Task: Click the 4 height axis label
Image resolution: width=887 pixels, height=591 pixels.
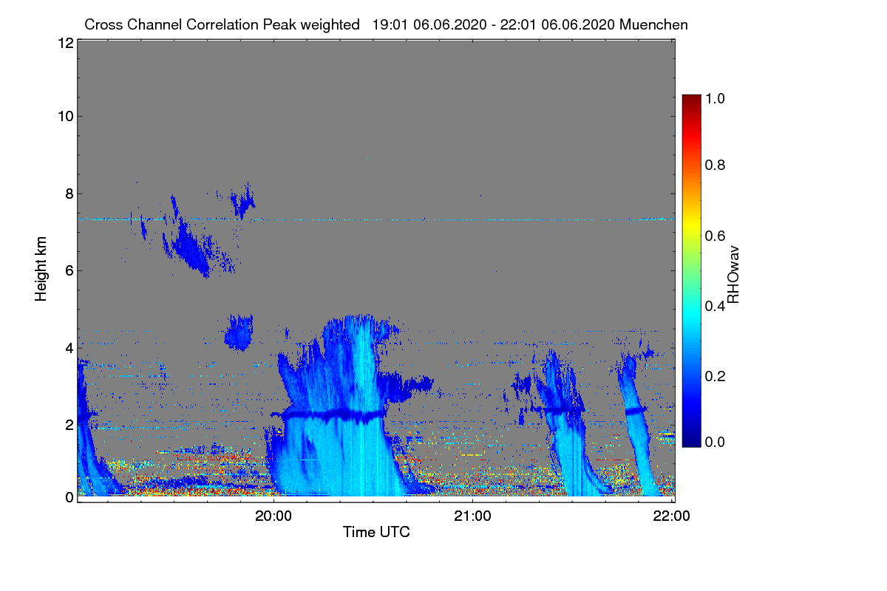Action: point(69,347)
